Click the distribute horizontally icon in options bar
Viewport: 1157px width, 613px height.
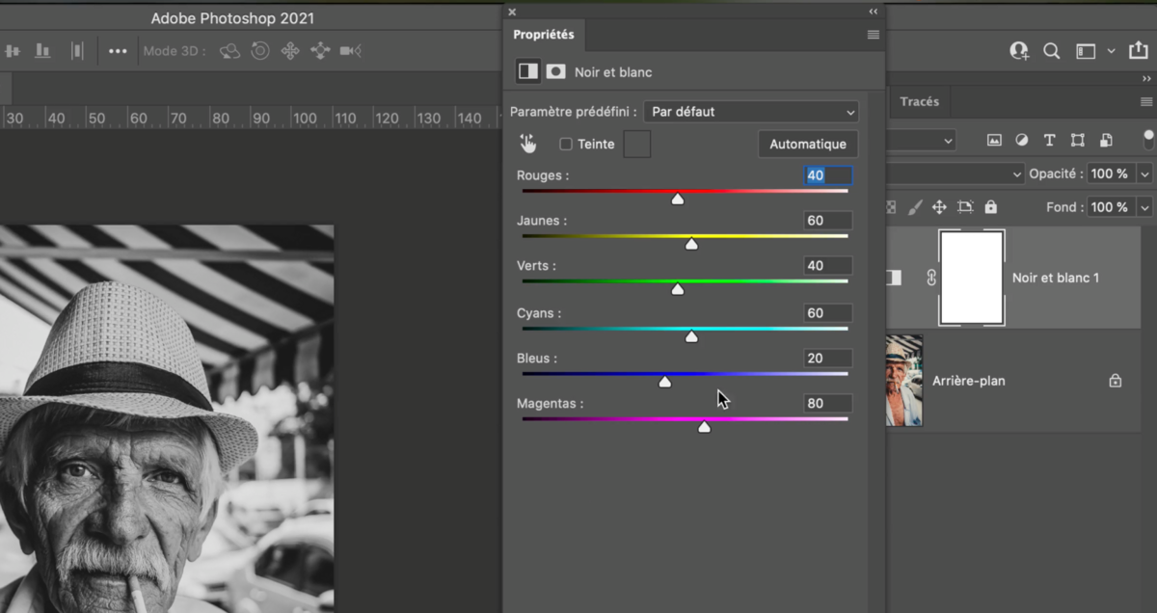pyautogui.click(x=78, y=50)
